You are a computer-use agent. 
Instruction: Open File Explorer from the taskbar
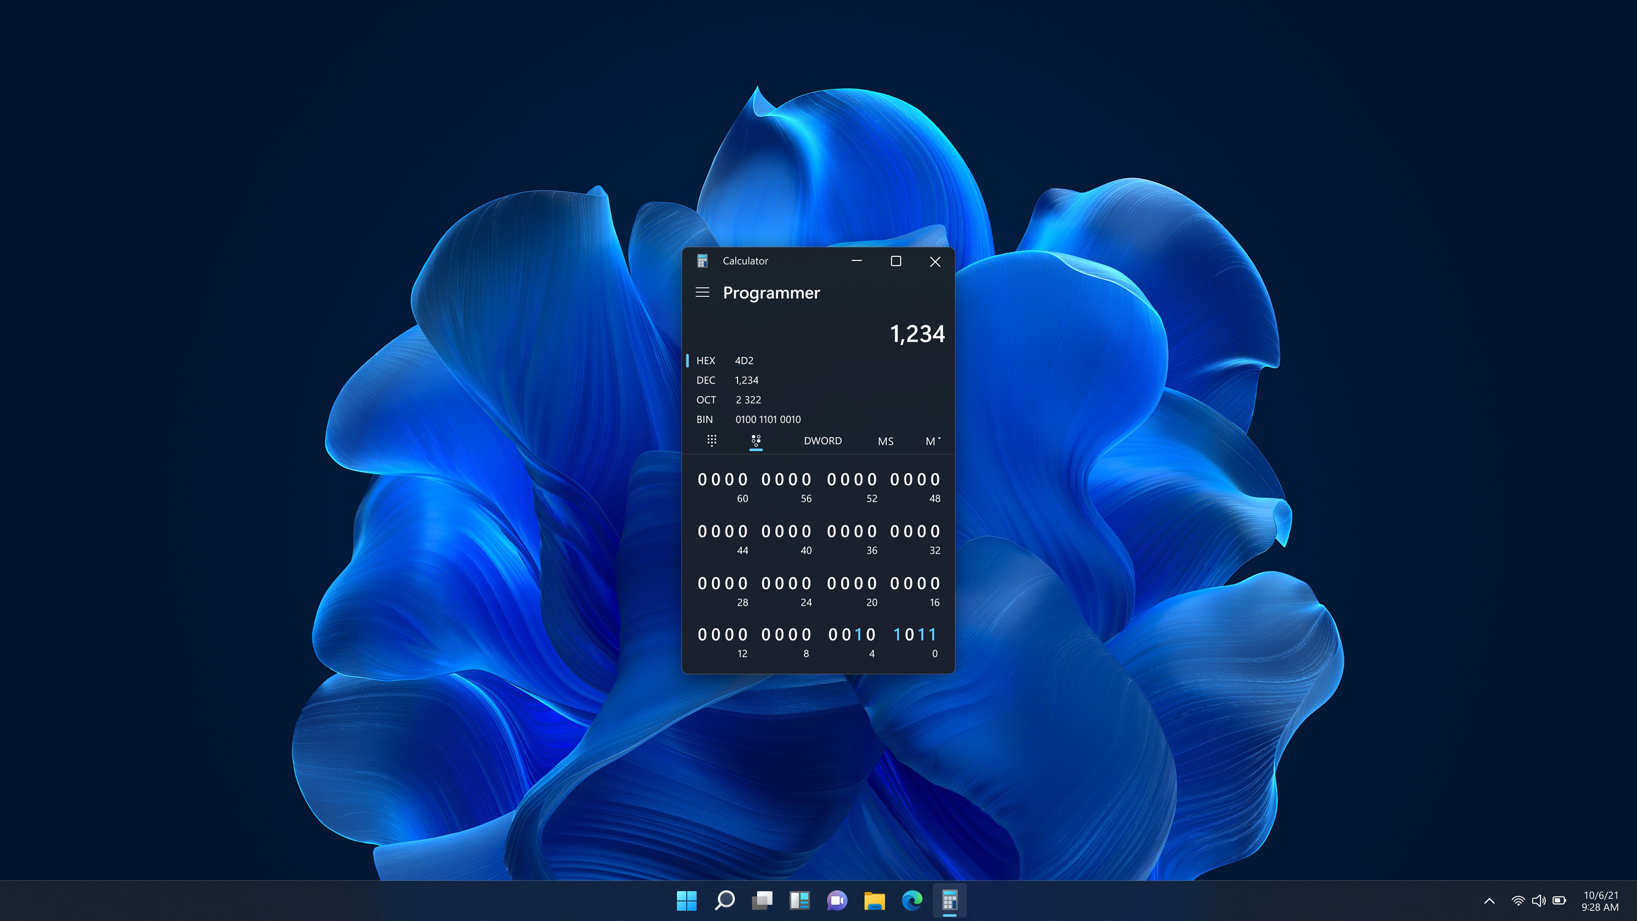874,901
